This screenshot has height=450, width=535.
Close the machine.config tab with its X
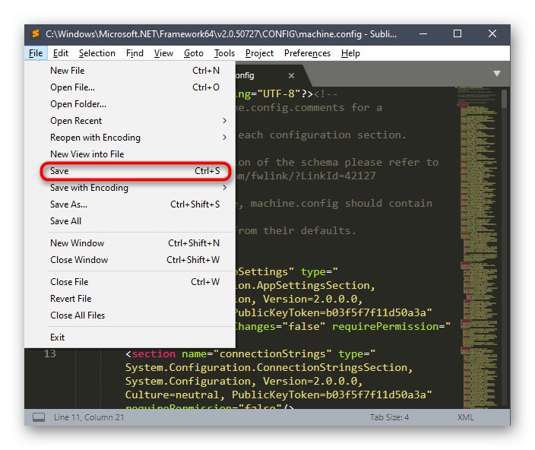[291, 75]
